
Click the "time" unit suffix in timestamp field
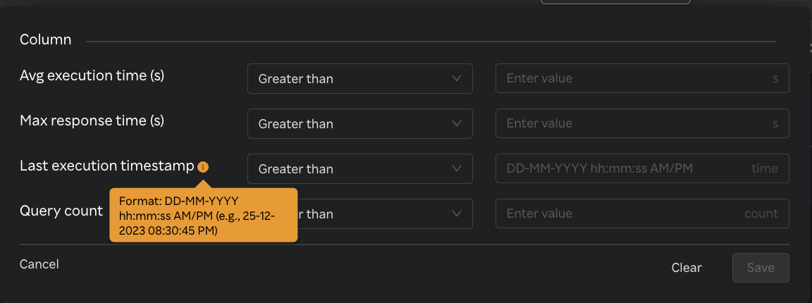pos(765,169)
